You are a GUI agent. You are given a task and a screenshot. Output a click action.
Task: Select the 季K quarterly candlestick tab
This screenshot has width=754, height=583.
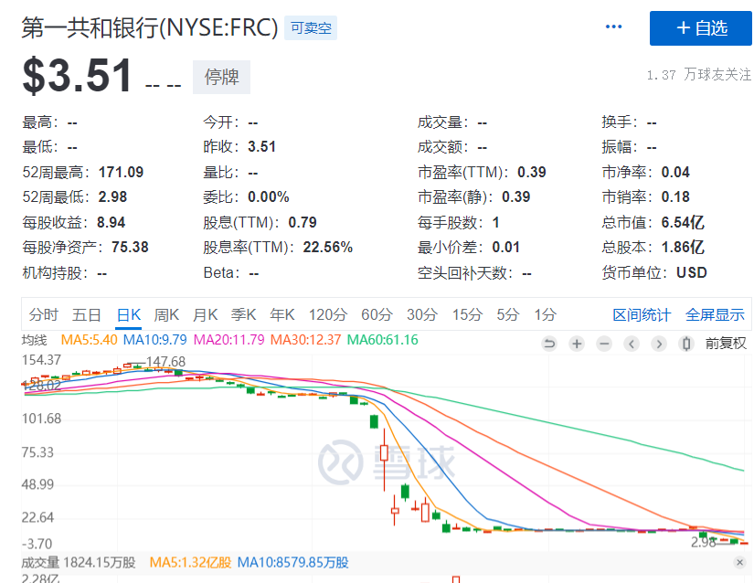coord(243,315)
